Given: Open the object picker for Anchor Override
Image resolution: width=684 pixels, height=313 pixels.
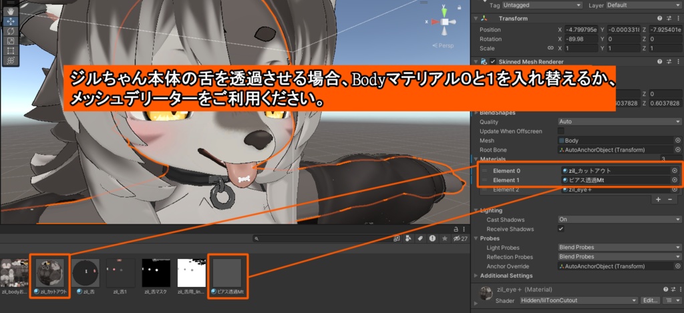Looking at the screenshot, I should tap(677, 266).
